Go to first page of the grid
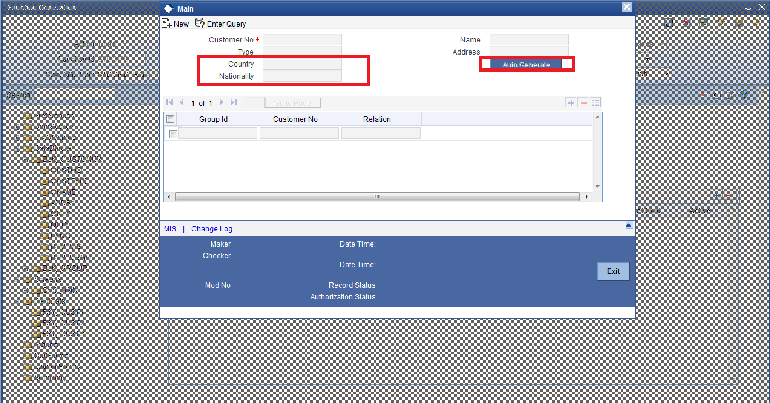This screenshot has height=403, width=770. [169, 103]
